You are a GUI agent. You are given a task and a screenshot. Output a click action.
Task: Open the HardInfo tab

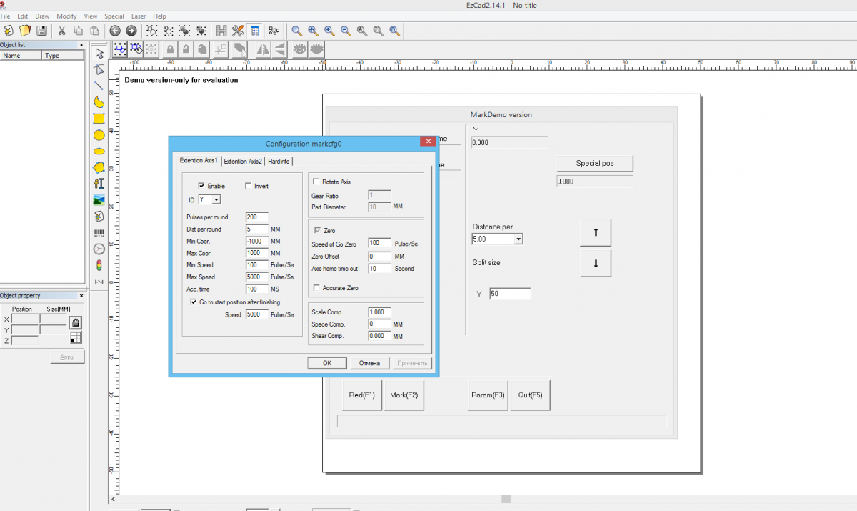click(279, 162)
